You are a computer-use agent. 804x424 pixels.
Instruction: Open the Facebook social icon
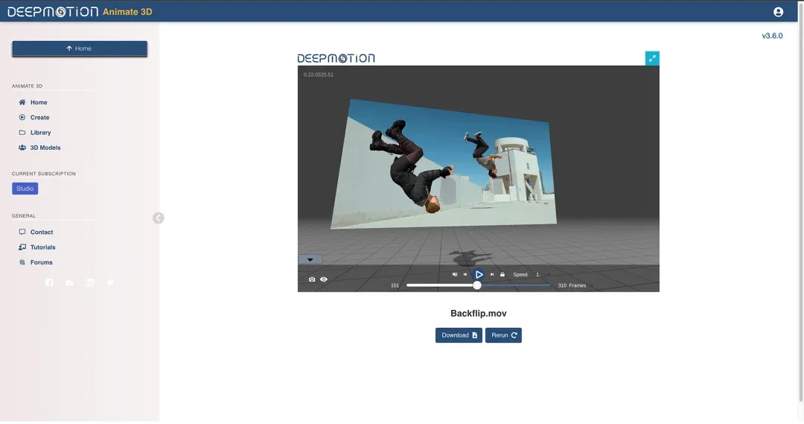tap(49, 283)
